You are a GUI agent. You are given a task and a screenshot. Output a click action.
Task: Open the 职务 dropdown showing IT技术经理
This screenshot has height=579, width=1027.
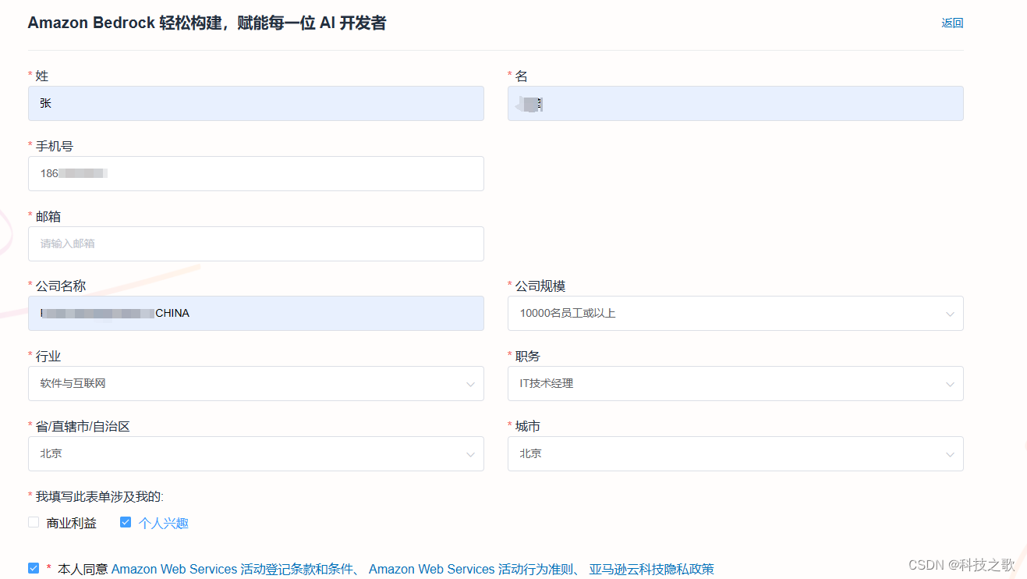click(x=735, y=383)
